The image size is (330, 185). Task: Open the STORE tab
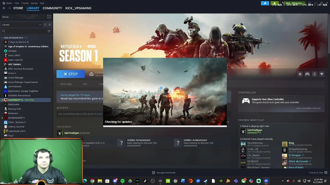[x=18, y=8]
